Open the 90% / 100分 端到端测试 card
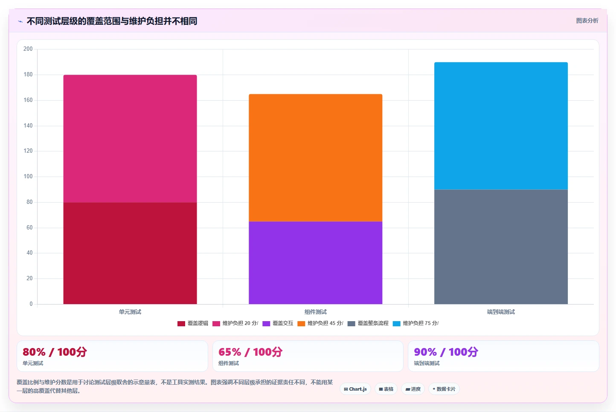The image size is (616, 412). [503, 356]
